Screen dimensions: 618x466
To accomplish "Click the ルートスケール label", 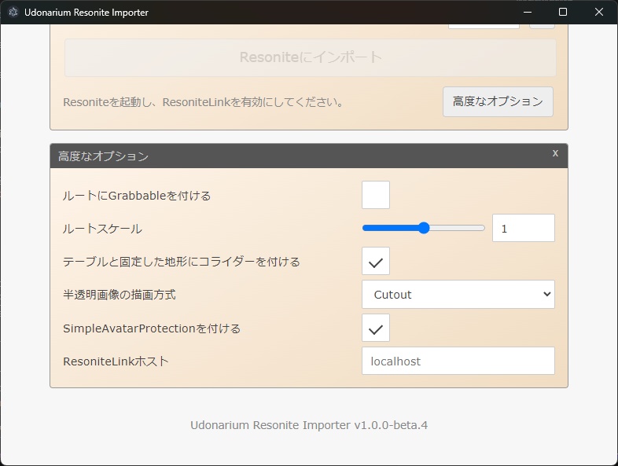I will (102, 229).
